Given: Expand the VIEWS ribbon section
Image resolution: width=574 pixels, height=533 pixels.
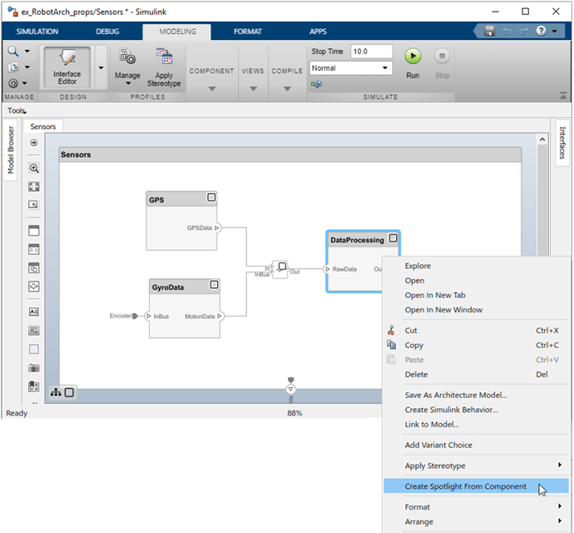Looking at the screenshot, I should 253,89.
